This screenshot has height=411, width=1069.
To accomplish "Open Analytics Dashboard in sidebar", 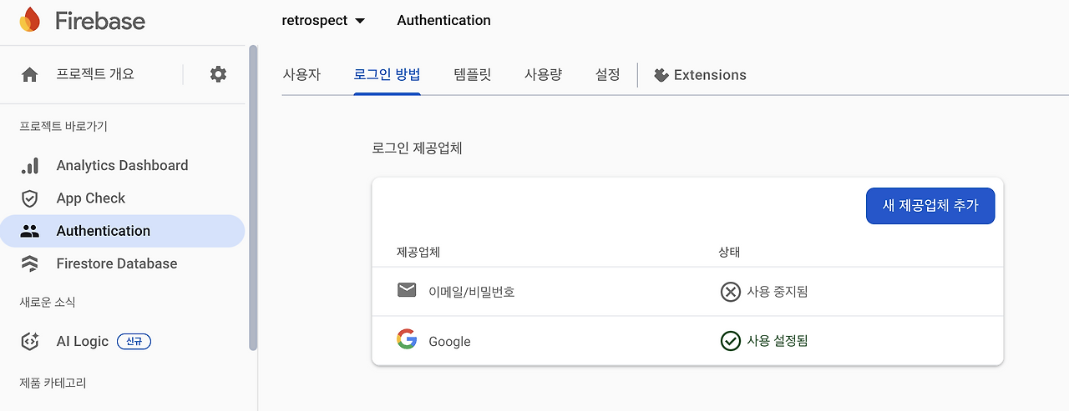I will coord(122,165).
